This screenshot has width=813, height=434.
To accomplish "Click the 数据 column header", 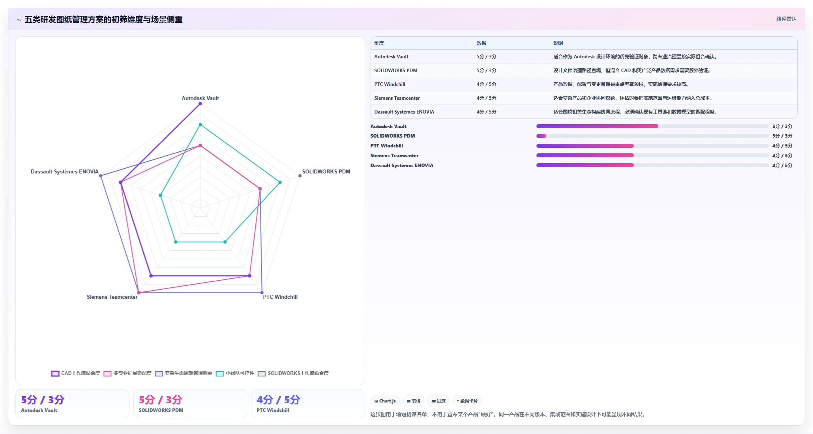I will (x=481, y=43).
